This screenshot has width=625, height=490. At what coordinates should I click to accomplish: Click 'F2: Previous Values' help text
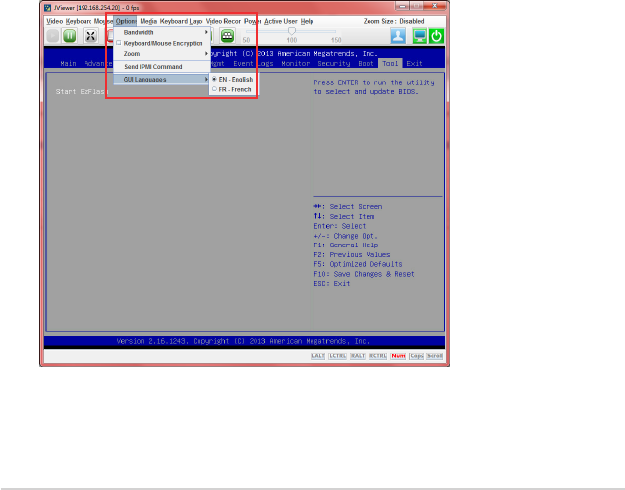352,255
